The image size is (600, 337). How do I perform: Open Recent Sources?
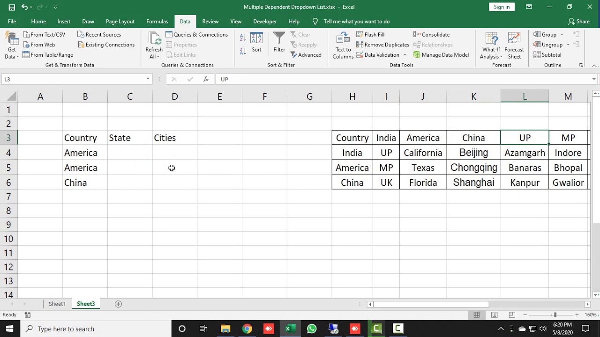click(99, 35)
